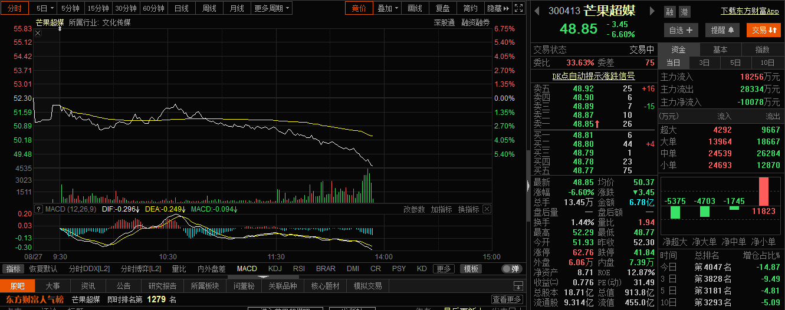Switch to the 基本 fundamentals tab
This screenshot has height=310, width=785.
[x=720, y=50]
